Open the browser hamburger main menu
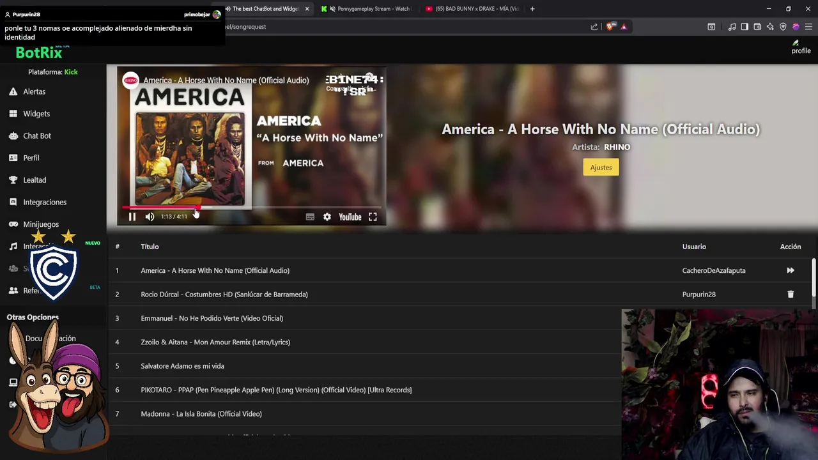The image size is (818, 460). click(808, 27)
